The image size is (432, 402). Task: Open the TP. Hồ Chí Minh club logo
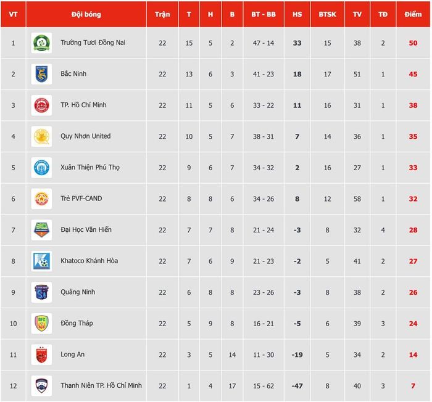[41, 105]
